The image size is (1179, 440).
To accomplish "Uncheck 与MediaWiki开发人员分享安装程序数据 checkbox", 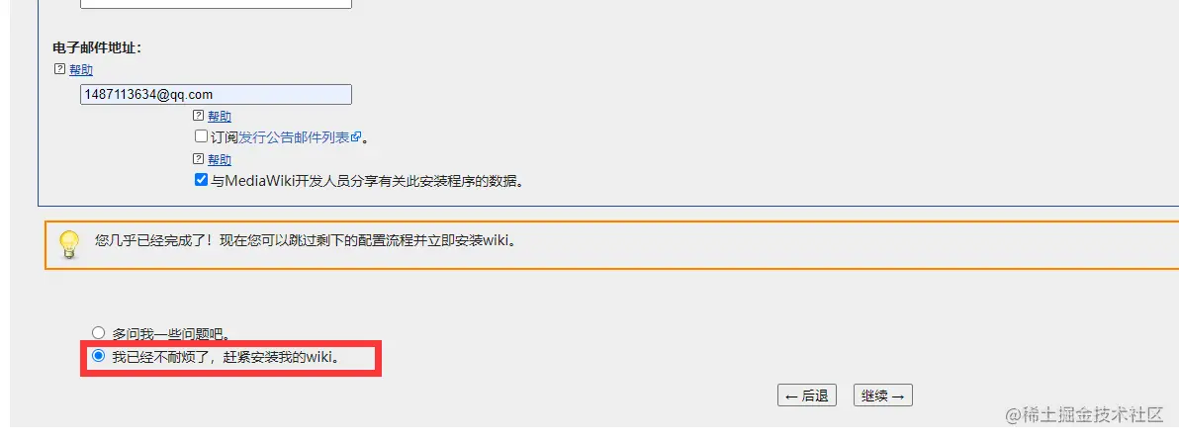I will pos(201,181).
